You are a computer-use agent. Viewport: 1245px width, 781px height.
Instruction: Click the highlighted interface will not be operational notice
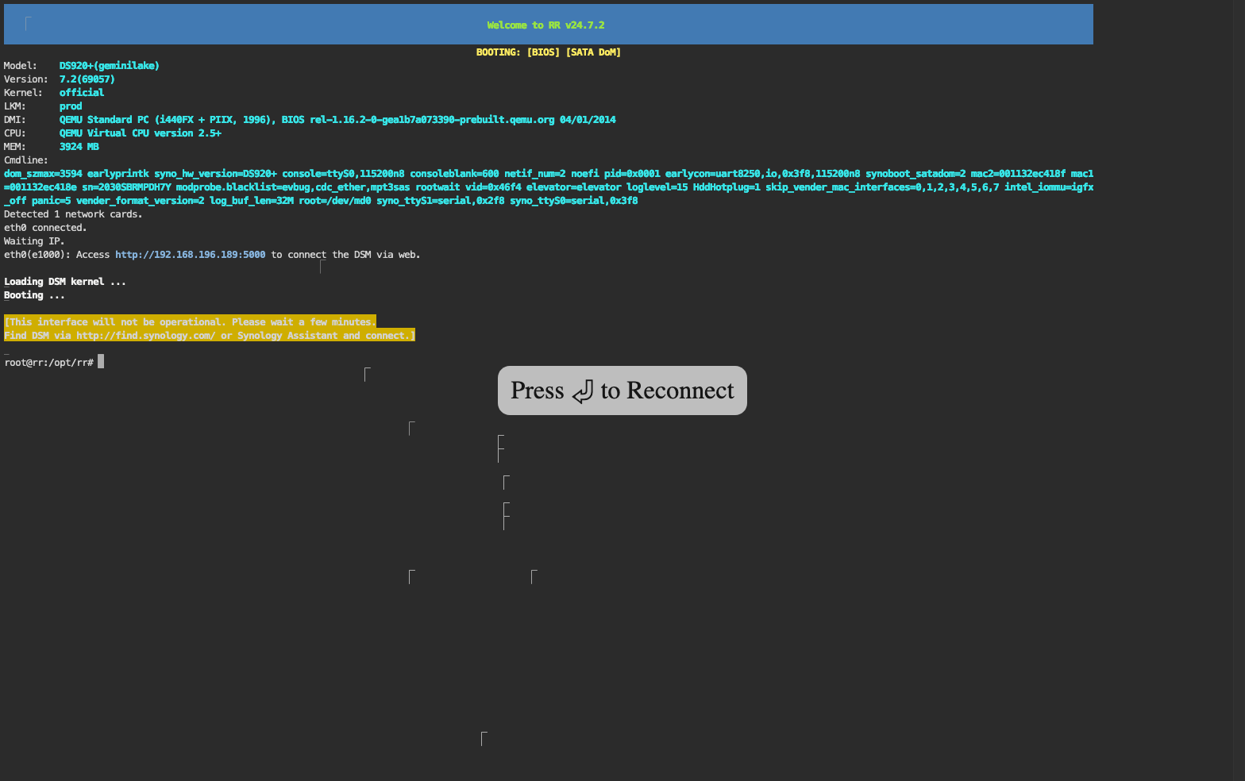(190, 322)
